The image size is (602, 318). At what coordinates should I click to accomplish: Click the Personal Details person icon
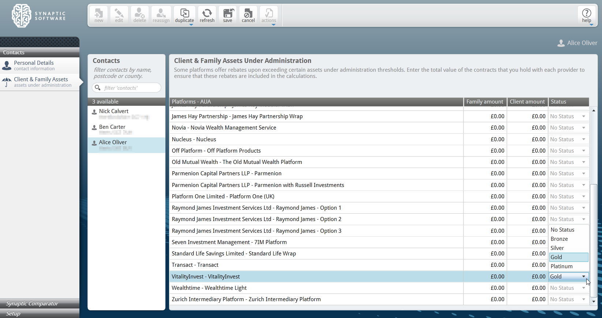pyautogui.click(x=7, y=66)
